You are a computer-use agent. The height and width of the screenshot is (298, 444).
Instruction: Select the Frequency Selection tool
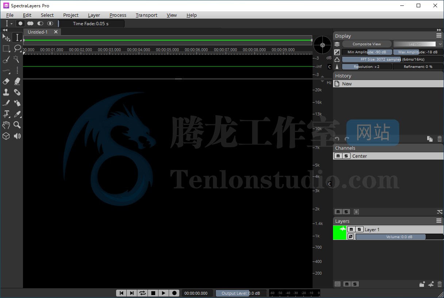click(x=6, y=70)
